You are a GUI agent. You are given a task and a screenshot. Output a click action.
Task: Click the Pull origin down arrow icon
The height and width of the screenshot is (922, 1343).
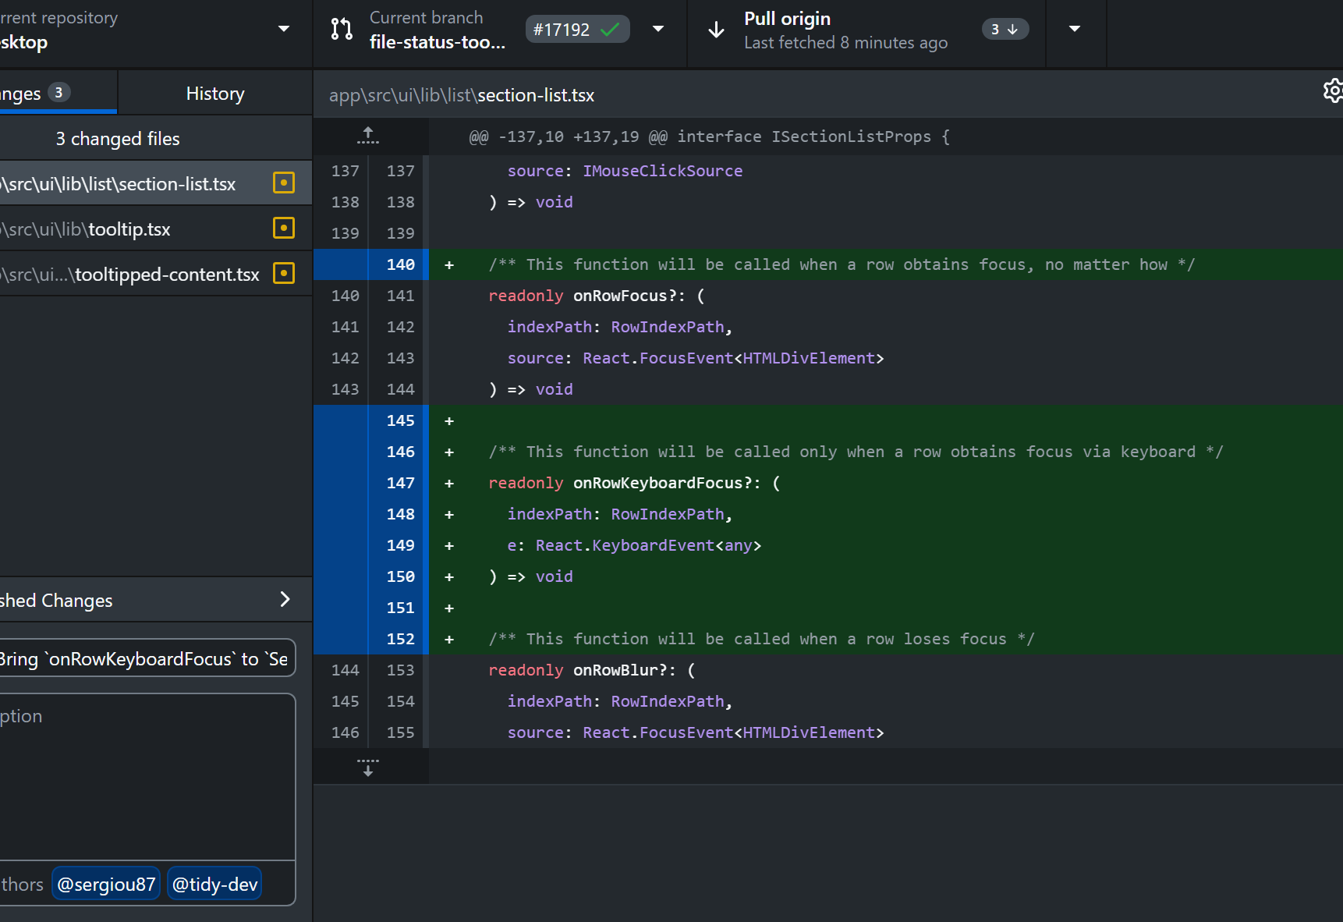[x=716, y=30]
